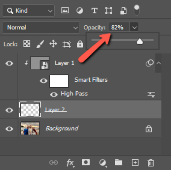Hide the Background layer
The width and height of the screenshot is (171, 170).
(x=9, y=129)
